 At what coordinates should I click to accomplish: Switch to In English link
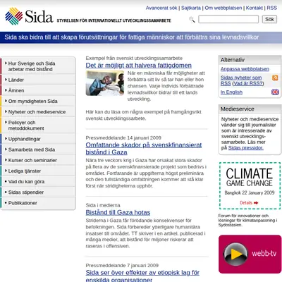click(231, 92)
